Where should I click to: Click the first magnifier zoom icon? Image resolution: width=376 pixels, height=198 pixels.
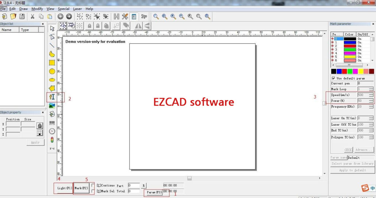pyautogui.click(x=156, y=16)
